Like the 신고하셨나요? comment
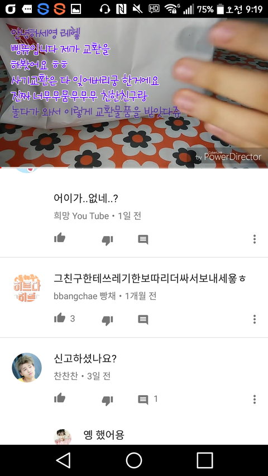 click(60, 398)
